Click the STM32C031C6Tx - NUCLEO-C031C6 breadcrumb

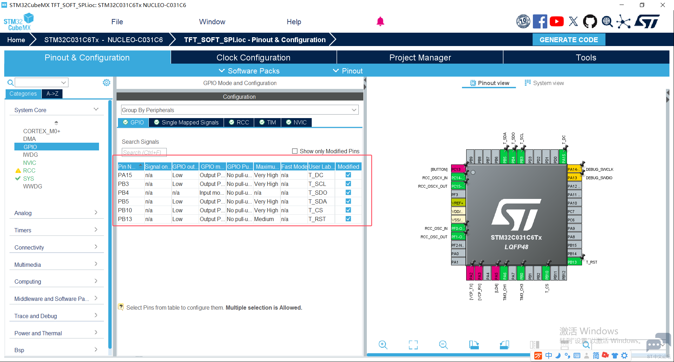point(104,40)
